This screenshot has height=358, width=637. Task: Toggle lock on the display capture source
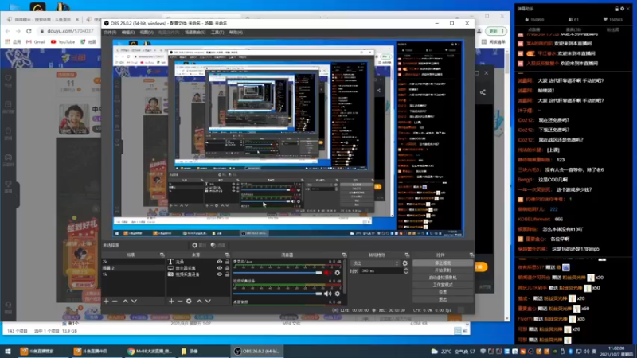(227, 268)
